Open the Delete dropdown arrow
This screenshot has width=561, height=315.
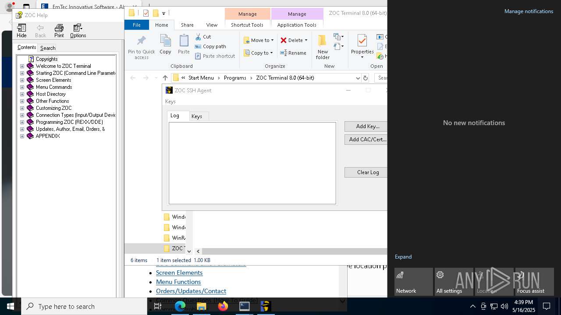pyautogui.click(x=306, y=40)
